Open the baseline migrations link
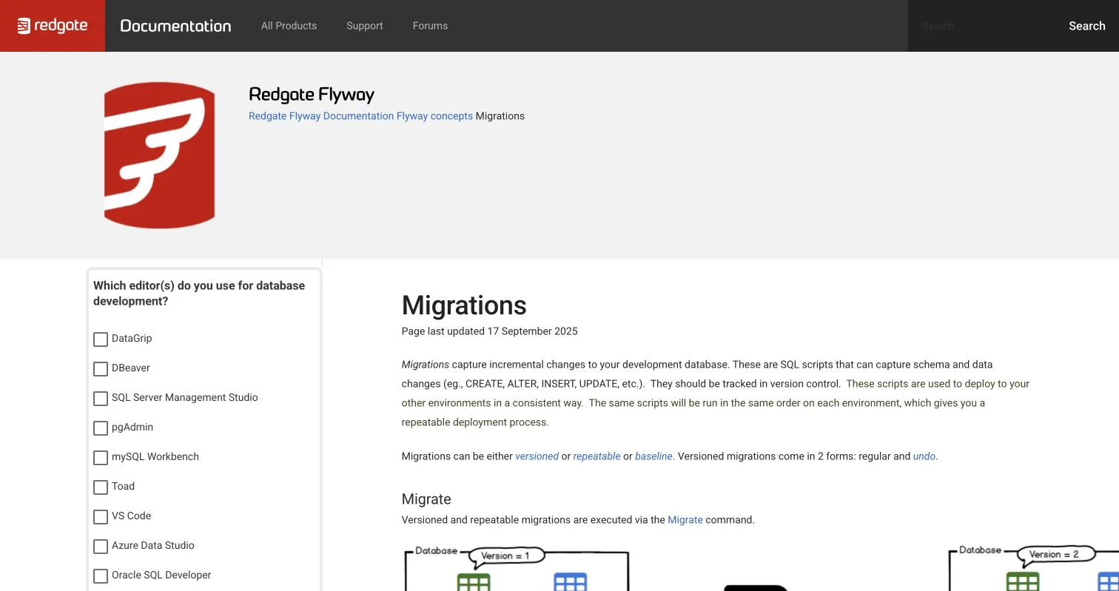Image resolution: width=1119 pixels, height=591 pixels. pos(653,456)
